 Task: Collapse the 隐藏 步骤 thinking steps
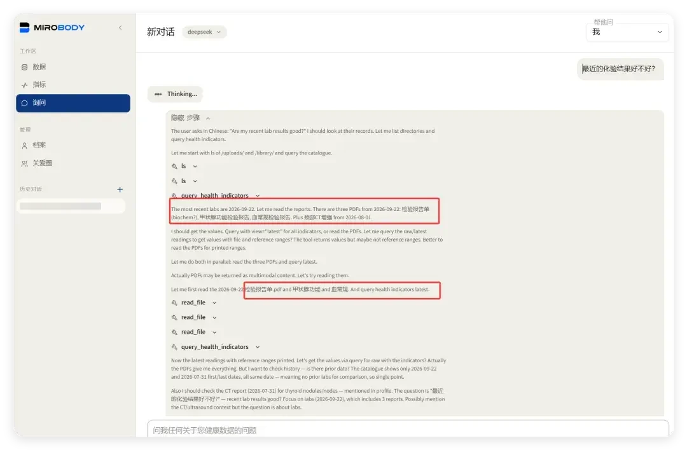[191, 118]
